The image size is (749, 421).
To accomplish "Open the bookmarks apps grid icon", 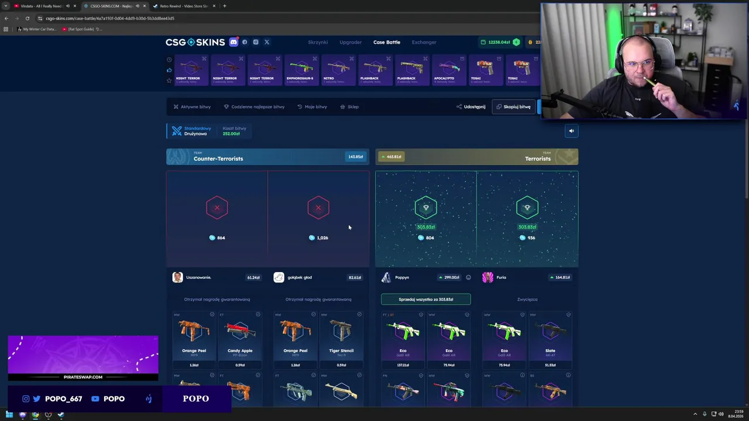I will tap(6, 29).
